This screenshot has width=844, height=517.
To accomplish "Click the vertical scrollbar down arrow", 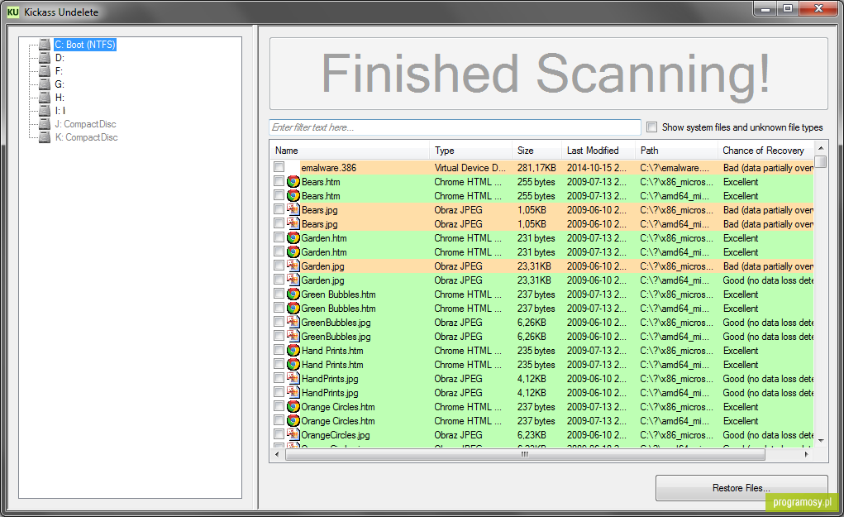I will coord(821,441).
